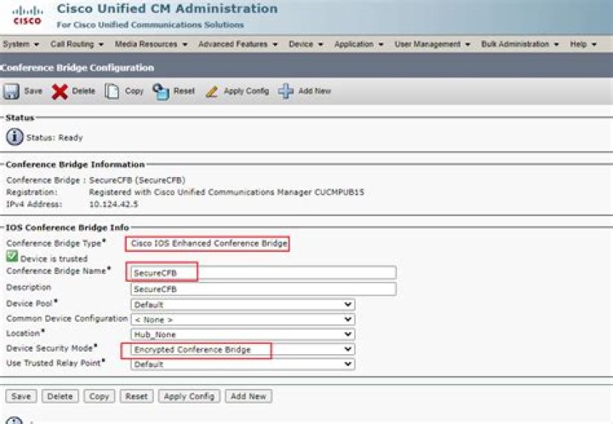
Task: Open the Device Pool dropdown
Action: coord(242,305)
